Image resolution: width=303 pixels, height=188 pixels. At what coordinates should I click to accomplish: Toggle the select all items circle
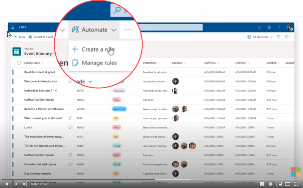pyautogui.click(x=19, y=63)
